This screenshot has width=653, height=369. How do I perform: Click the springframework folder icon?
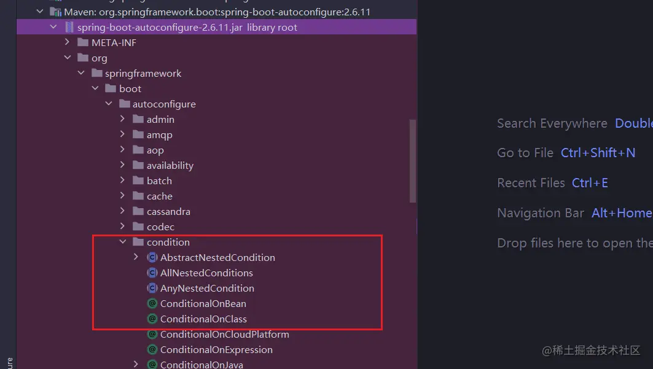pyautogui.click(x=96, y=73)
